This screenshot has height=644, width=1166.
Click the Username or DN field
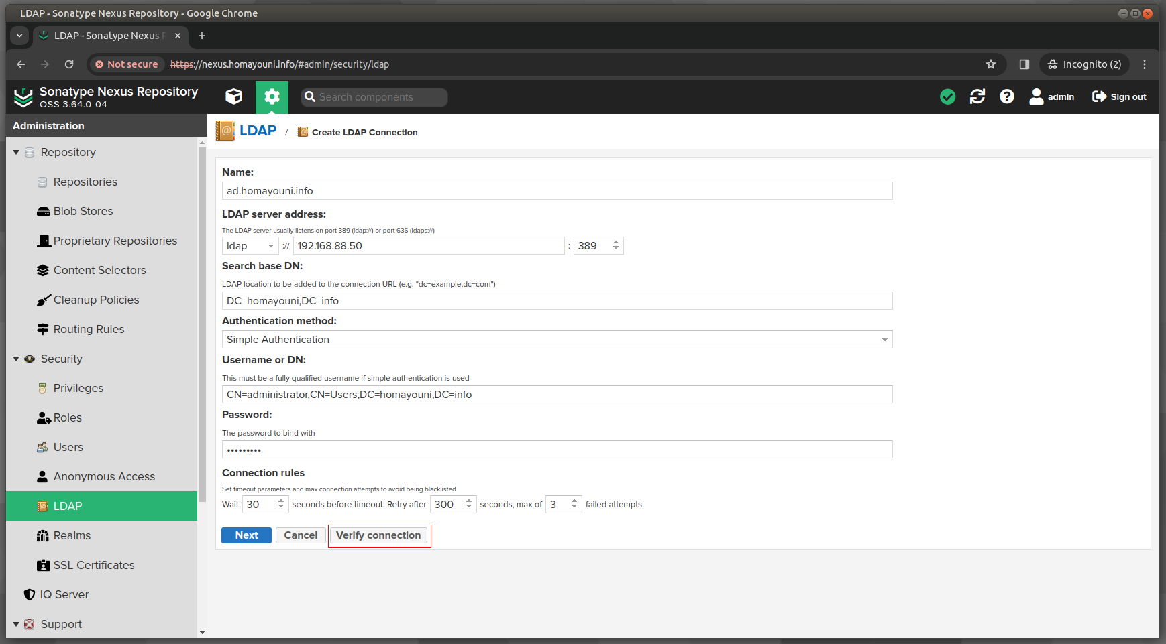(x=557, y=395)
